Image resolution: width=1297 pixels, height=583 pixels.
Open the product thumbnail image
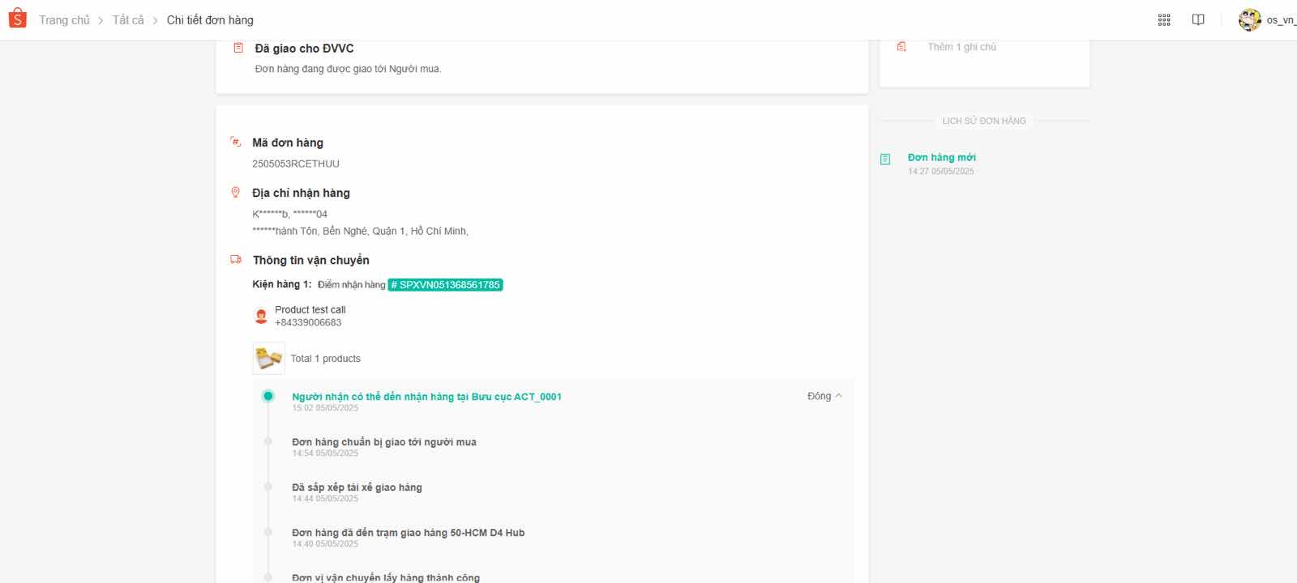pyautogui.click(x=268, y=358)
